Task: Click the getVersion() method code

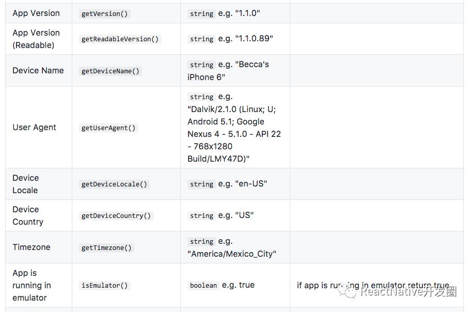Action: point(104,14)
